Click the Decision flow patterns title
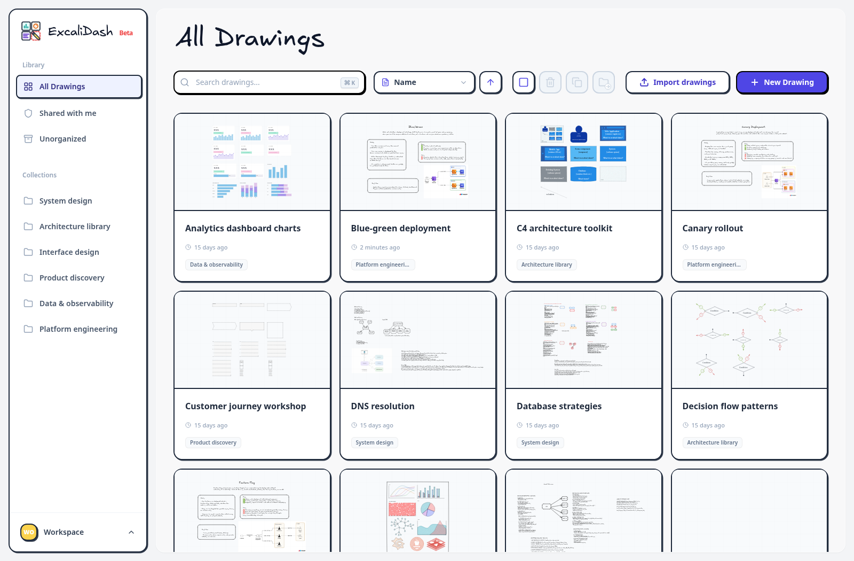The height and width of the screenshot is (561, 854). pyautogui.click(x=730, y=406)
